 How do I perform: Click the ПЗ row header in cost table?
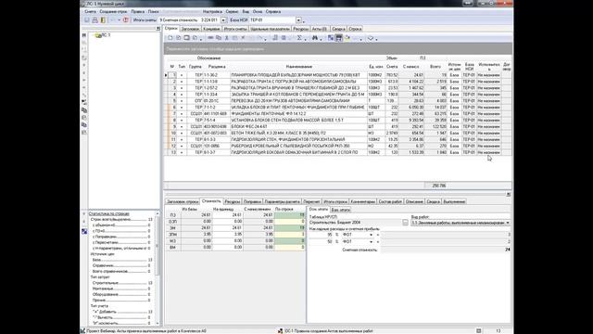pos(173,215)
